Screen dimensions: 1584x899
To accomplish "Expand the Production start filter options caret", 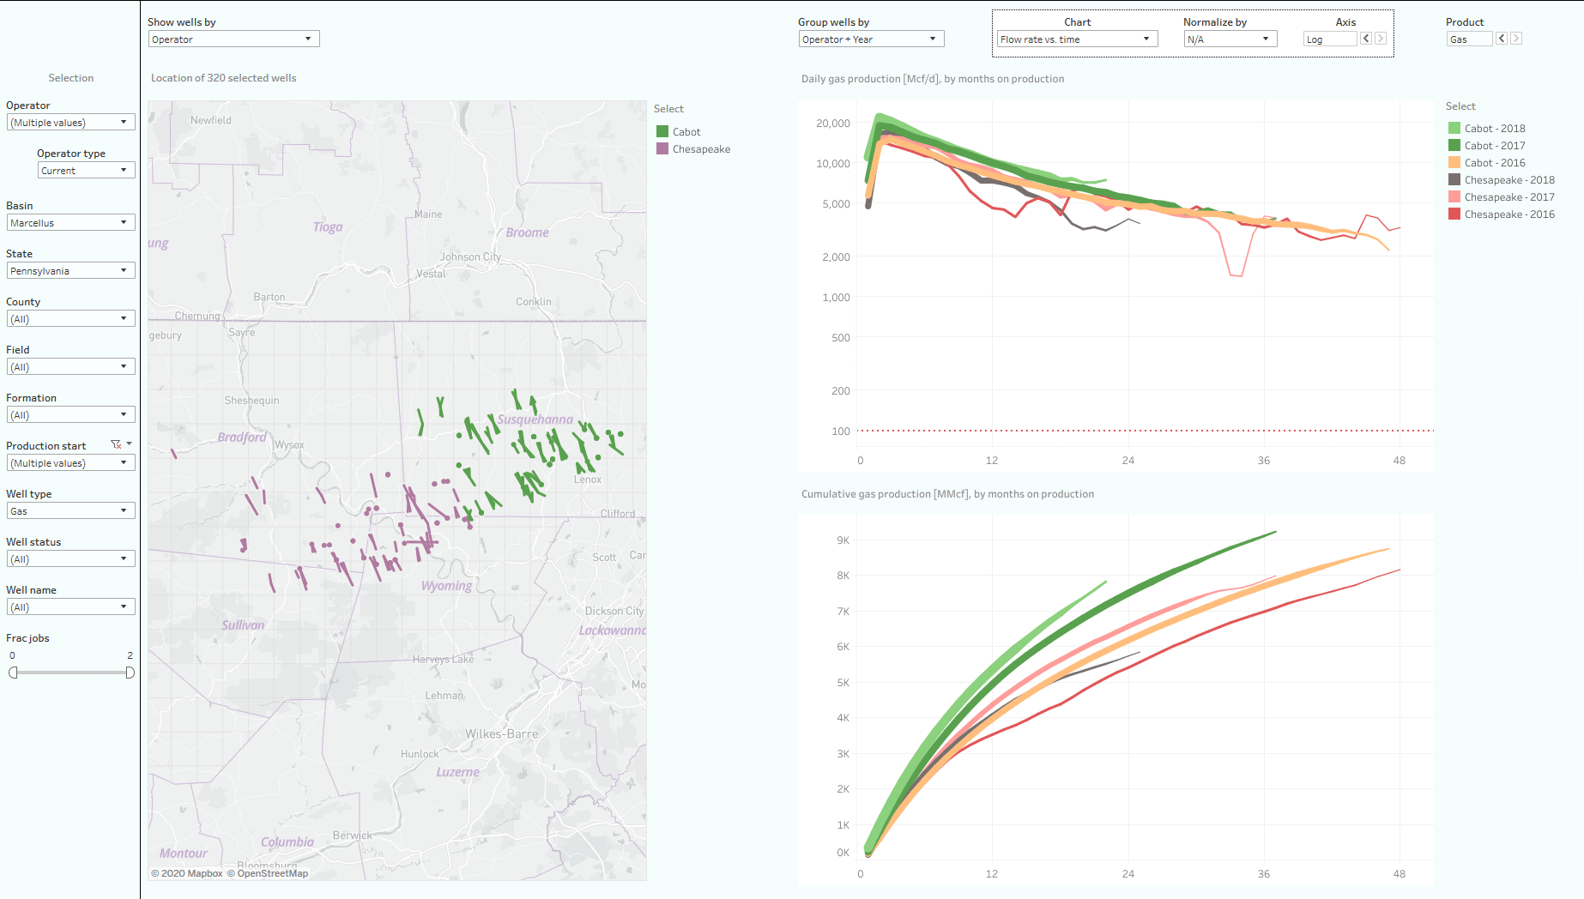I will pyautogui.click(x=129, y=443).
